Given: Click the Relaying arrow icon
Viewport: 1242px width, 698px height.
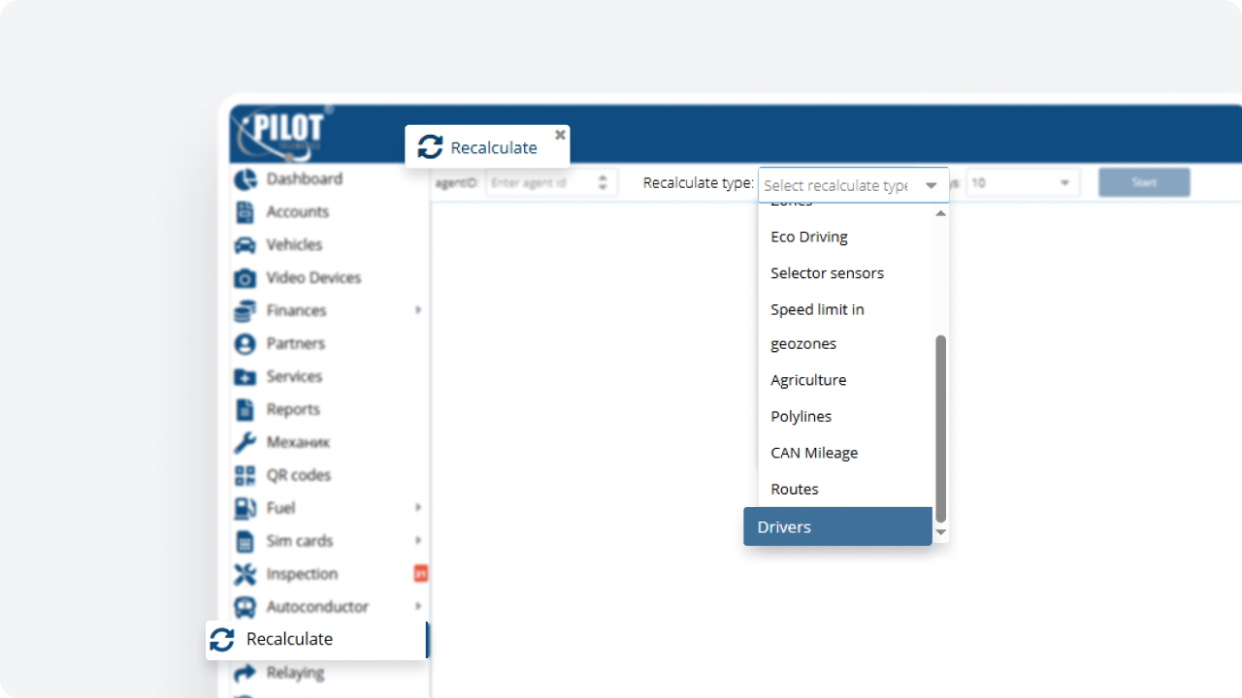Looking at the screenshot, I should coord(245,673).
